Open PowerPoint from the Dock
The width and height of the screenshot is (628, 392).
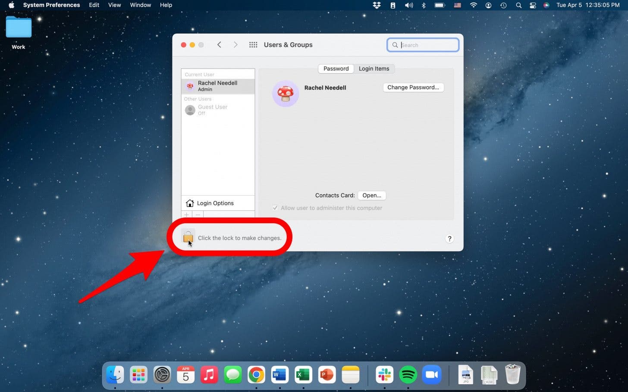coord(327,375)
